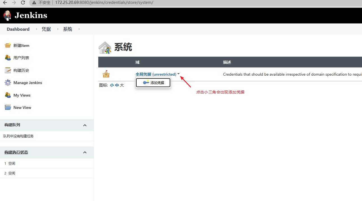The image size is (362, 201).
Task: Open the 系统 breadcrumb link
Action: (x=67, y=29)
